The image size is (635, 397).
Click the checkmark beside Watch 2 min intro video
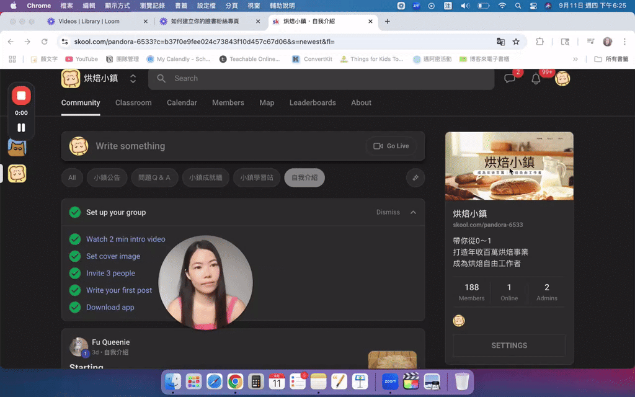pyautogui.click(x=74, y=239)
